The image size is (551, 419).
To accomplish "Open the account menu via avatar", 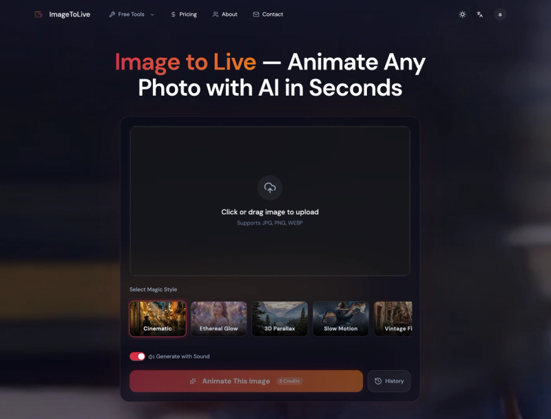I will tap(499, 14).
